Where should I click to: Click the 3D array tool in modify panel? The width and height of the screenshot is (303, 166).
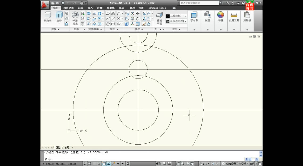point(127,24)
